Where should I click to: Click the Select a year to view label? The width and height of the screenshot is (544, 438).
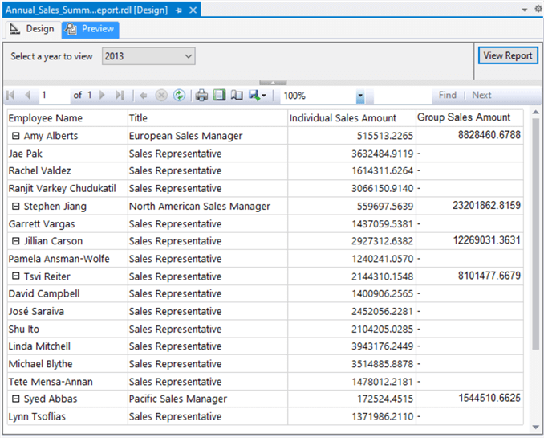(51, 57)
